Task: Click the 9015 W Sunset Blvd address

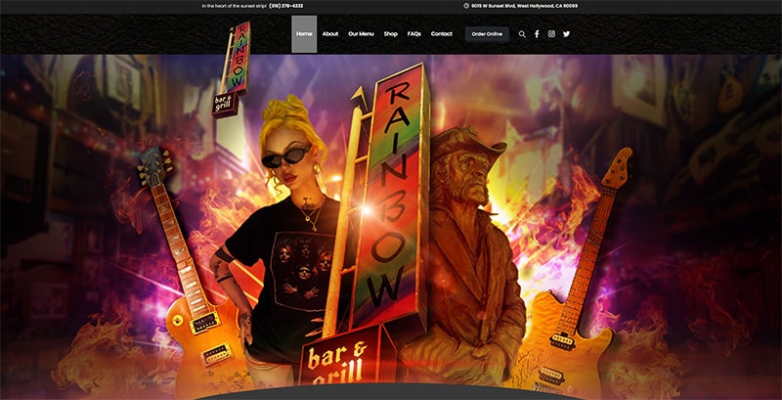Action: tap(524, 6)
